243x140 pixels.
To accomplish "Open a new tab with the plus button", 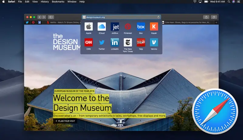I will point(216,23).
